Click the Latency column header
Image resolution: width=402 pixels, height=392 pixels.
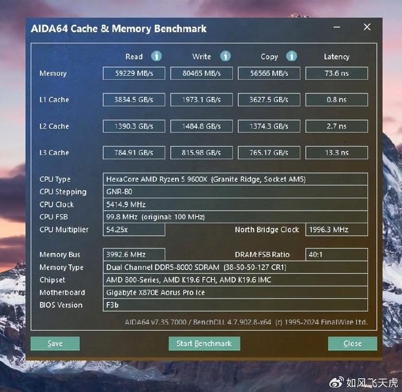pyautogui.click(x=337, y=57)
